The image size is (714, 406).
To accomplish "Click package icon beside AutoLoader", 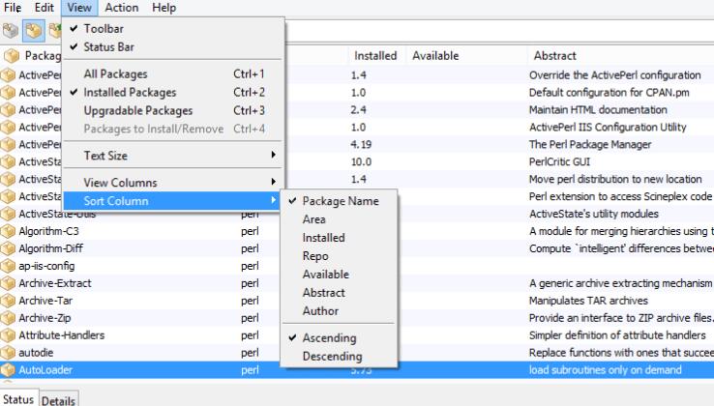I will (8, 369).
